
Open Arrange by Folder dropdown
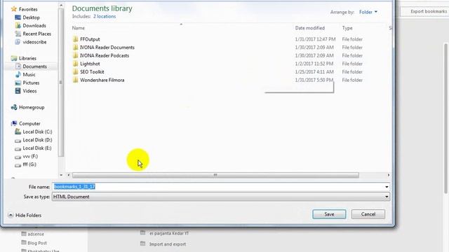pos(368,12)
